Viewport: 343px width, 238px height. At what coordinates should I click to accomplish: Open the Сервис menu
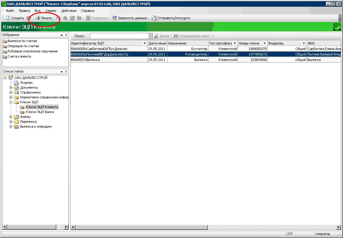pos(51,10)
